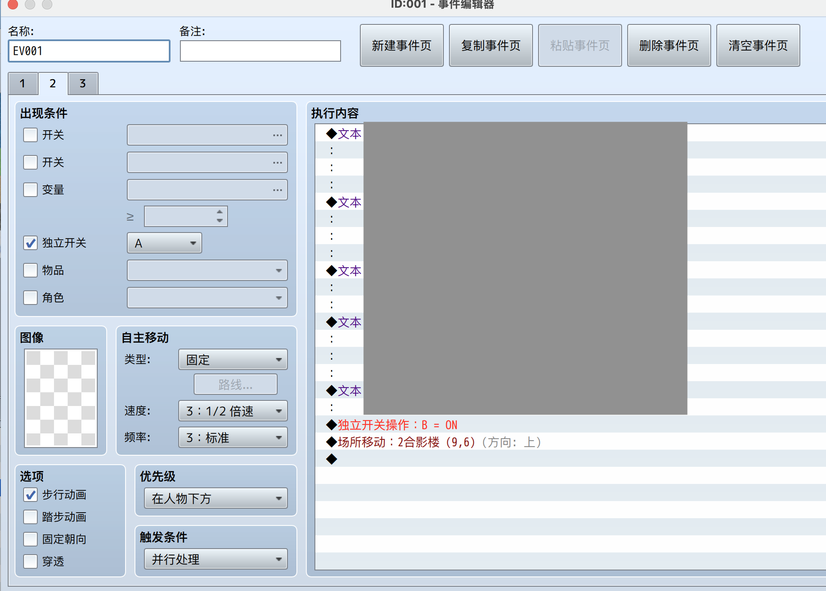Click 复制事件页 button
This screenshot has width=826, height=591.
coord(491,45)
